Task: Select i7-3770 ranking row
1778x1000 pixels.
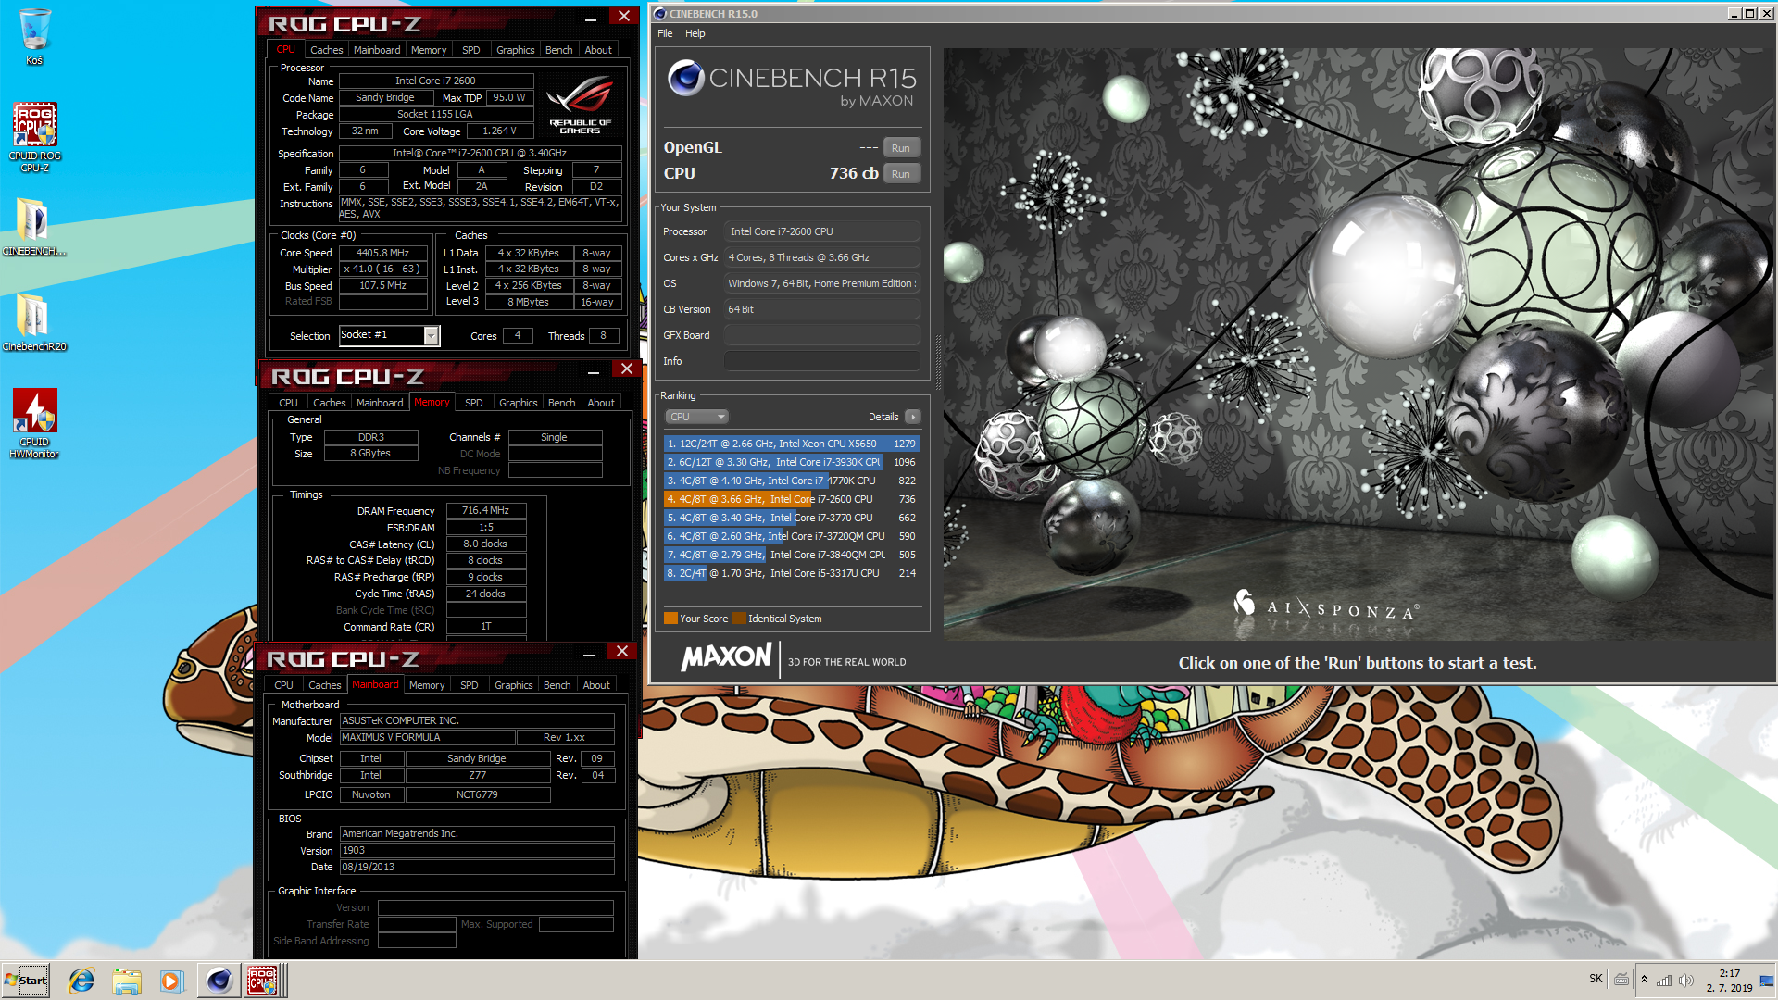Action: click(792, 518)
